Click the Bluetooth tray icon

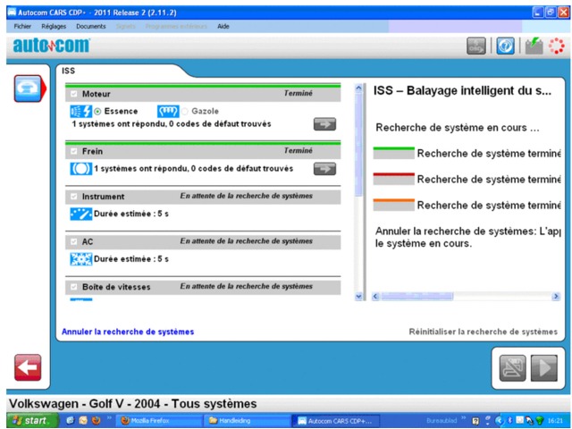point(510,421)
